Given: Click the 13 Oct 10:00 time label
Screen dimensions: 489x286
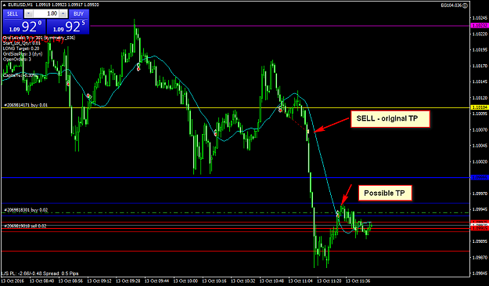Looking at the screenshot, I should click(x=185, y=281).
